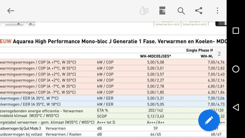The height and width of the screenshot is (138, 245).
Task: Tap the blue edit pencil button
Action: [x=209, y=121]
